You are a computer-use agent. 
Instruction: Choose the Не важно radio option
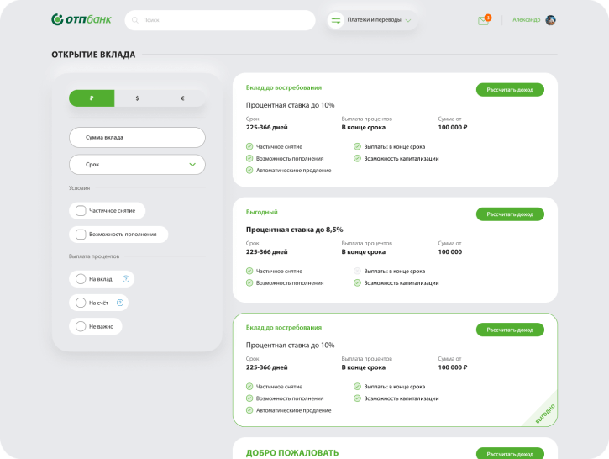tap(81, 326)
